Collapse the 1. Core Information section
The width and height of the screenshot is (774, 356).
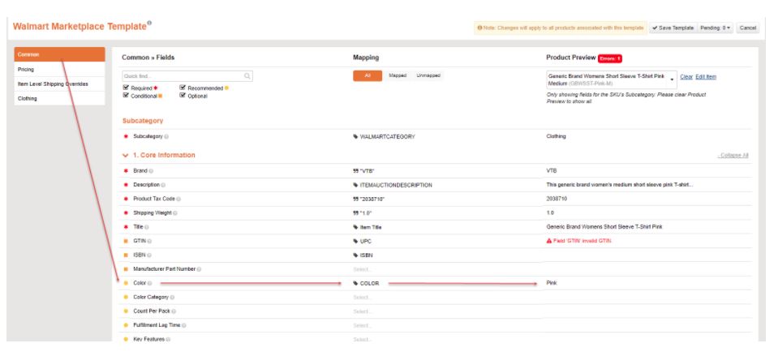pyautogui.click(x=733, y=155)
